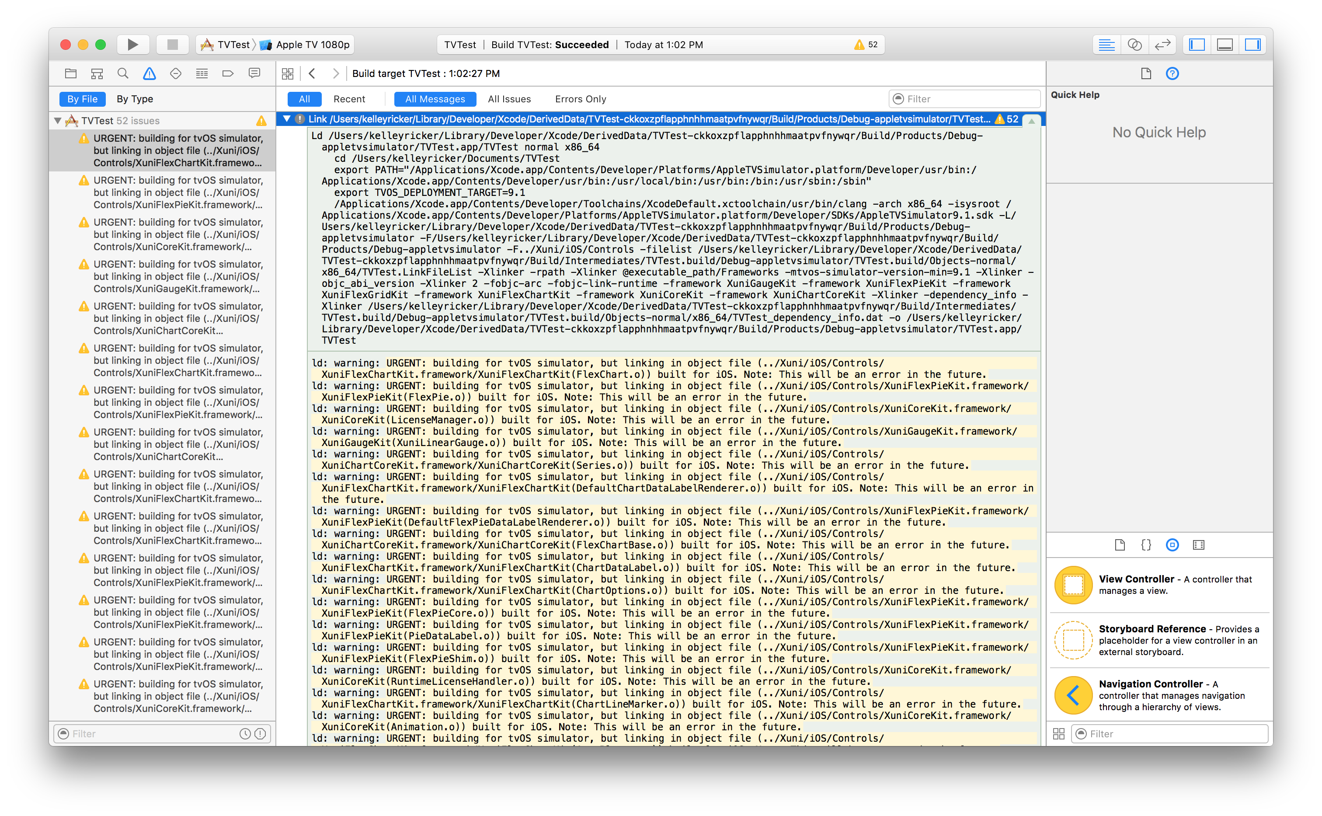Switch issues grouping to By Type
1322x816 pixels.
135,99
